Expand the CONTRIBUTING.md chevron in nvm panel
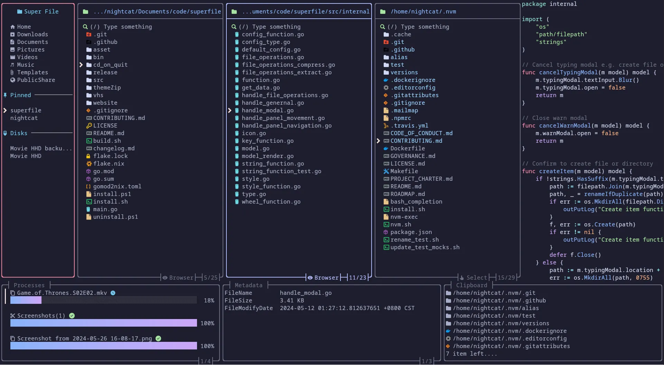664x365 pixels. click(379, 141)
